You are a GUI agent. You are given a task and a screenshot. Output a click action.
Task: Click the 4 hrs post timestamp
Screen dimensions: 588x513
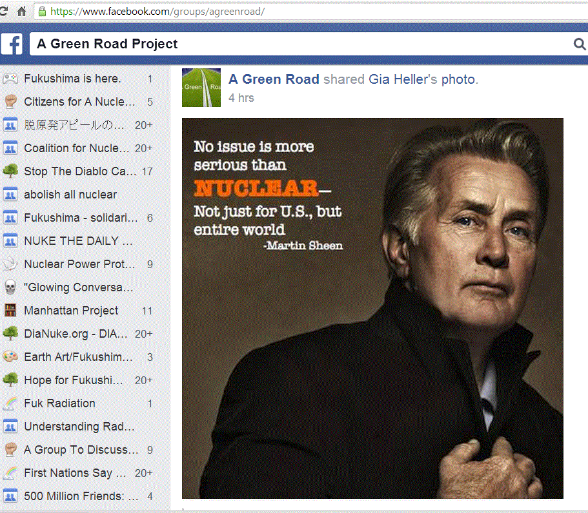click(x=241, y=98)
